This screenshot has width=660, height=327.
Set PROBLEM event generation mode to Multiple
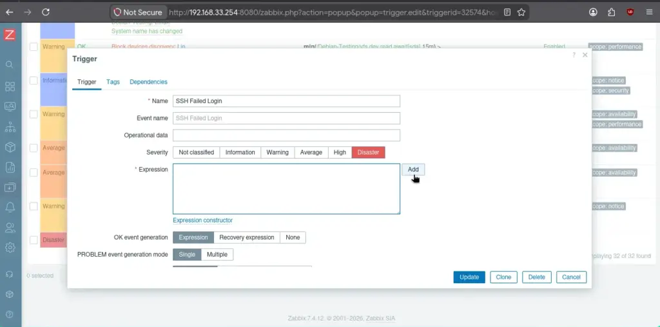point(217,254)
